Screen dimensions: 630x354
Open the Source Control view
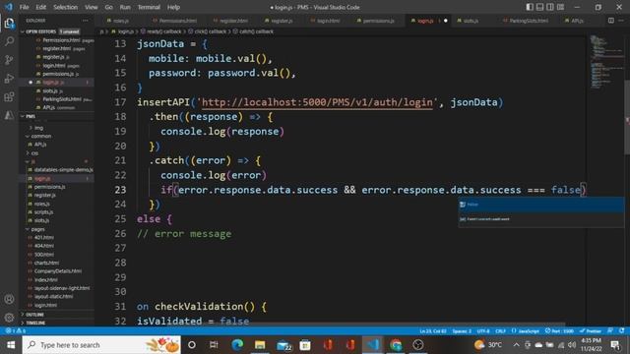coord(9,60)
